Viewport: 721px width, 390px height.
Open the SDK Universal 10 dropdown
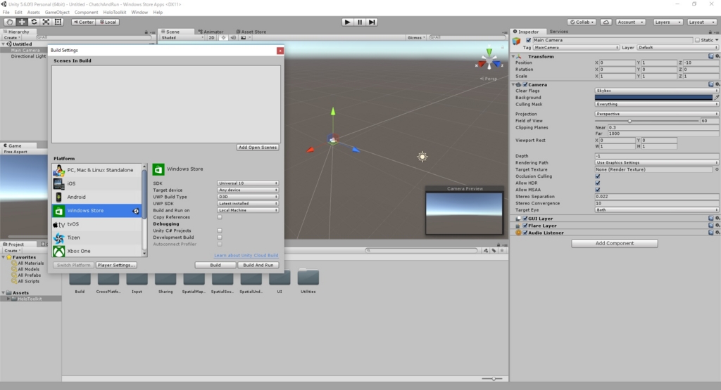click(x=248, y=183)
